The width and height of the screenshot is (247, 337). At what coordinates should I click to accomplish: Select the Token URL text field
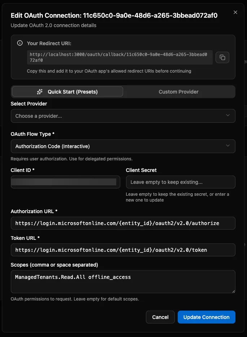pyautogui.click(x=123, y=250)
